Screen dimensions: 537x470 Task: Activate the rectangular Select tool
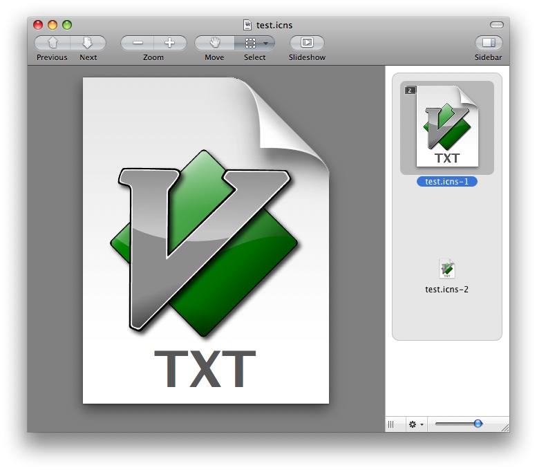pos(249,43)
